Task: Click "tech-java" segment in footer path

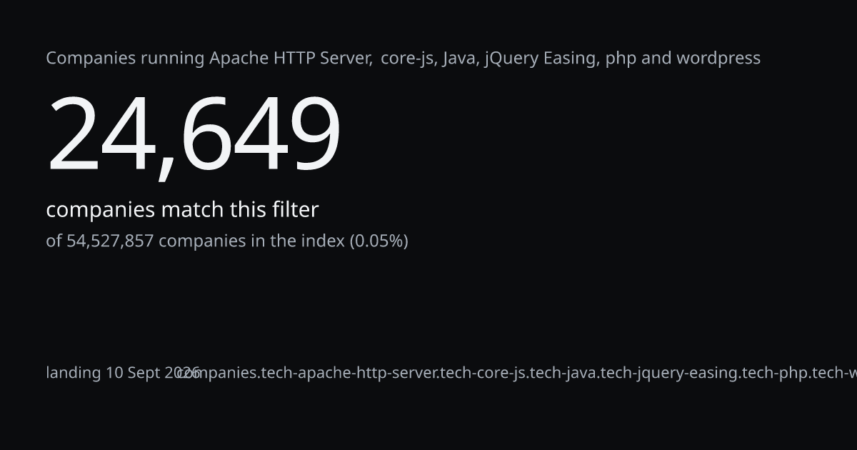Action: 563,373
